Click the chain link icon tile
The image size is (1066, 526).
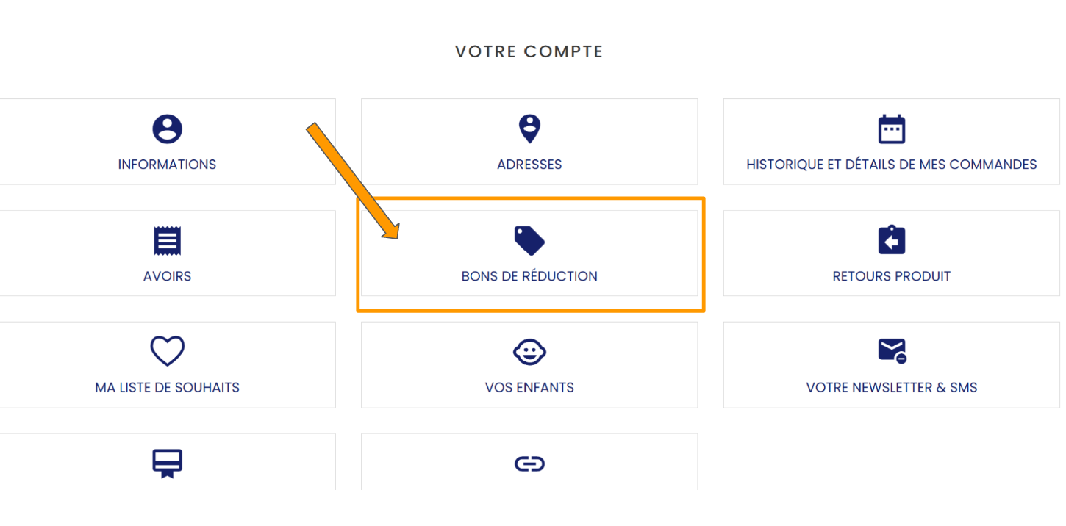[529, 464]
